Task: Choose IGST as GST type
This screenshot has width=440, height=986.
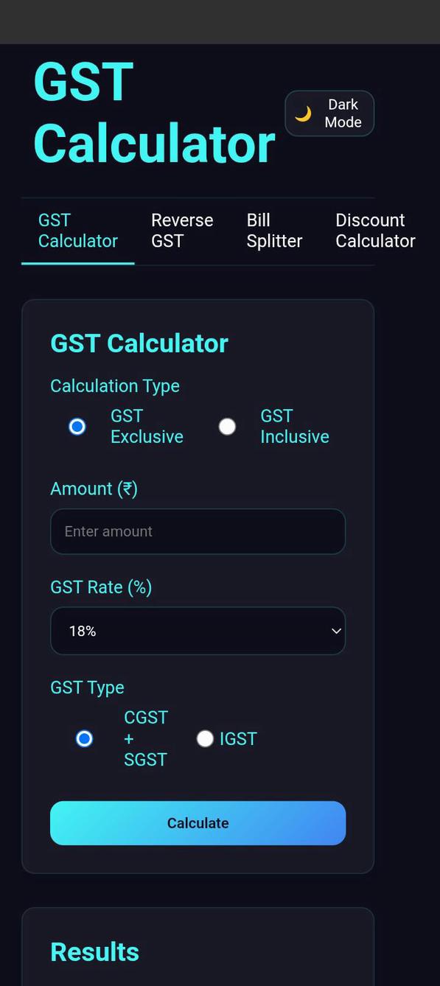Action: click(x=205, y=738)
